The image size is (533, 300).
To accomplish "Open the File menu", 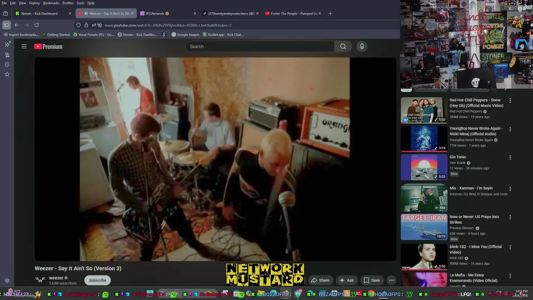I will (x=4, y=3).
